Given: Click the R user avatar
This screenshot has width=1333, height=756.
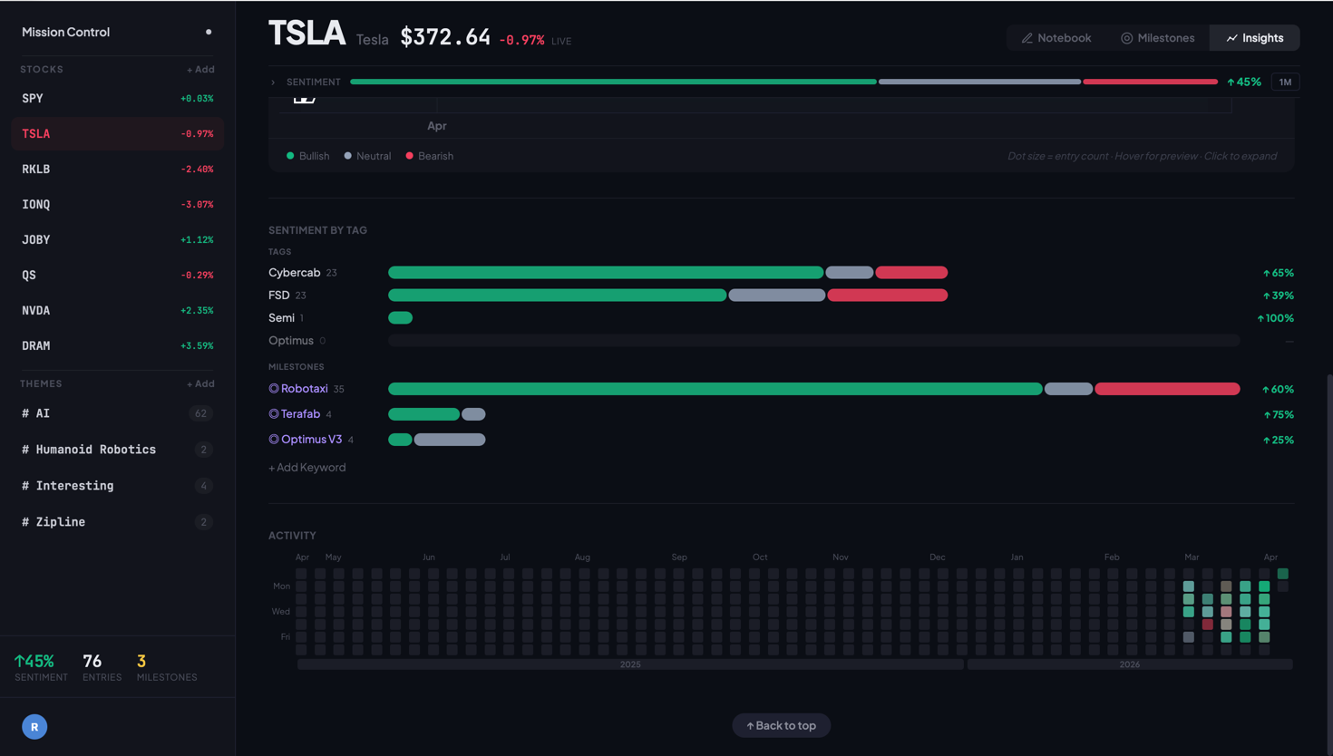Looking at the screenshot, I should click(34, 727).
